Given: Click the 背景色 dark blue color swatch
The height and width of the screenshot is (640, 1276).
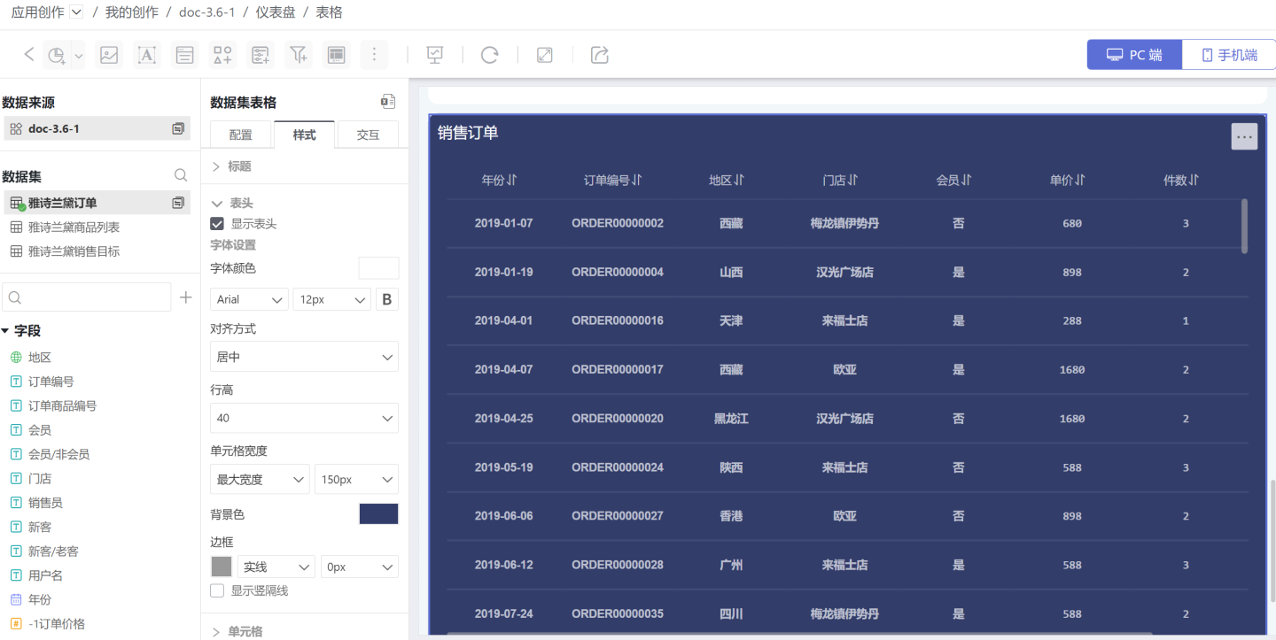Looking at the screenshot, I should (x=378, y=514).
